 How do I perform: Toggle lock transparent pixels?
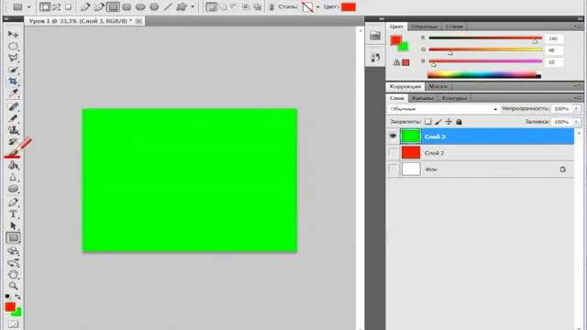(428, 122)
